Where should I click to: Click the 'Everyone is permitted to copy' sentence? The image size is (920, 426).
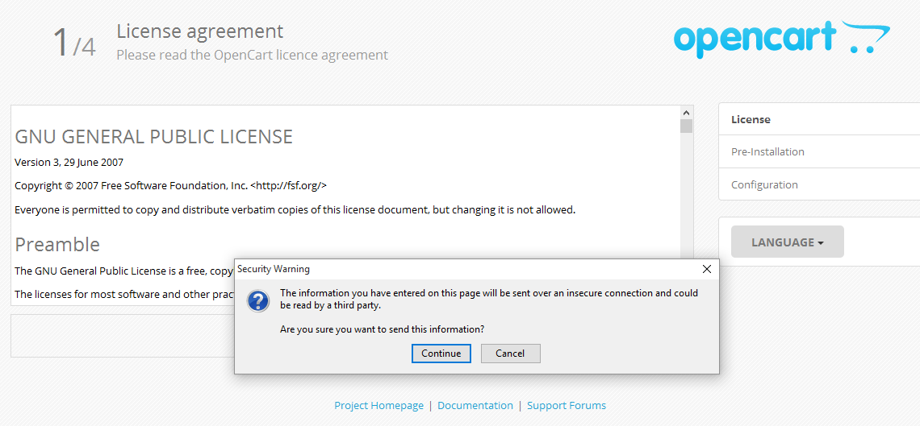(295, 209)
